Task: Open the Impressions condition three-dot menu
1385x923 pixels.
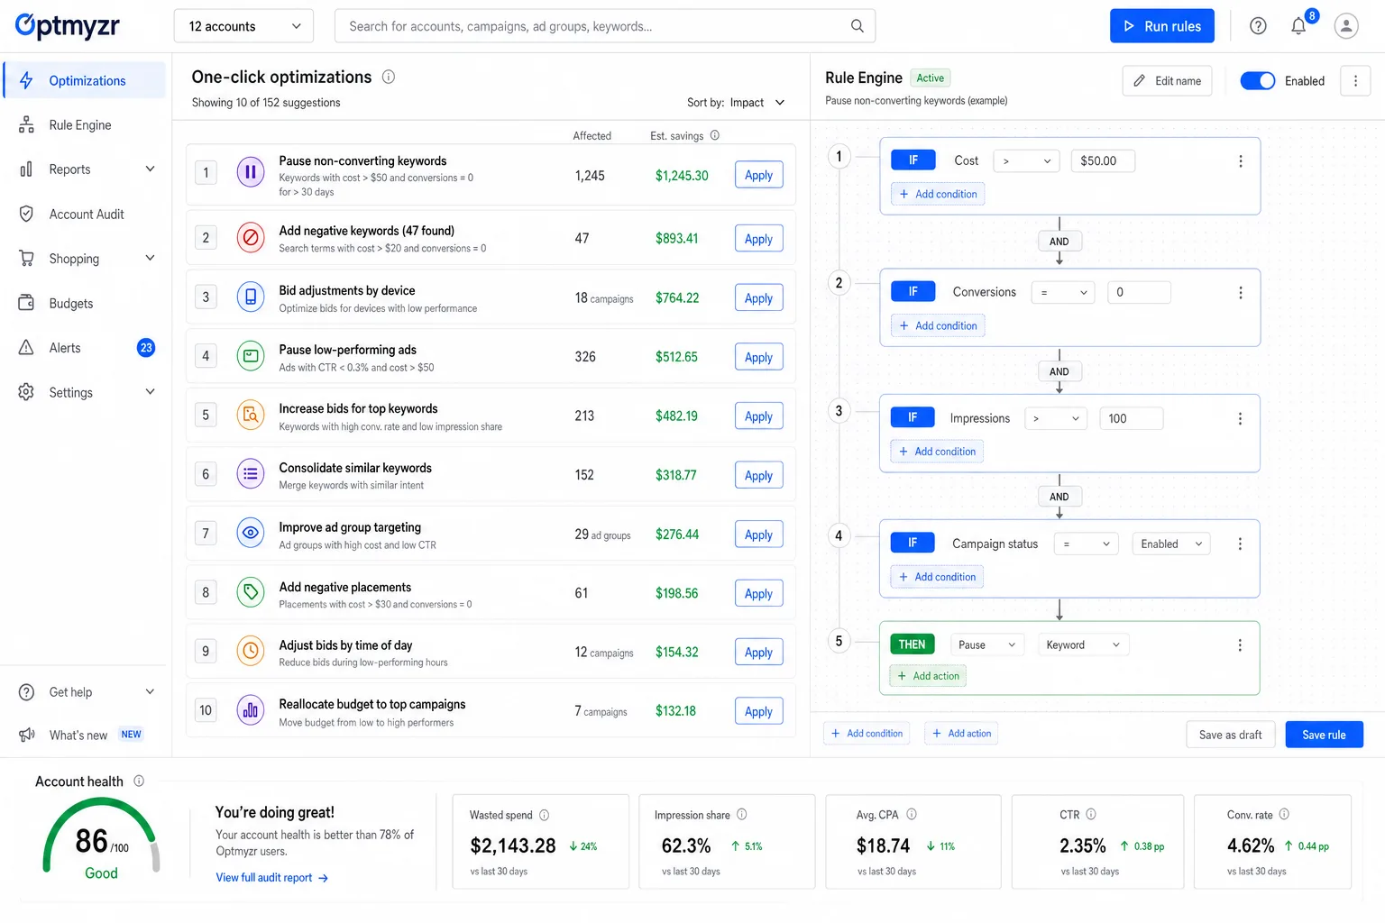Action: click(x=1240, y=418)
